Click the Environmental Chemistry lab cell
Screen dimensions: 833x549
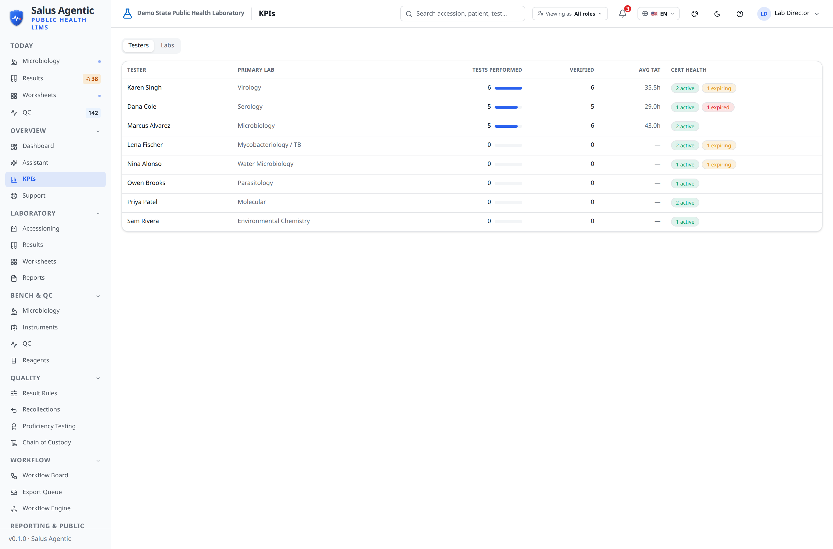tap(274, 221)
